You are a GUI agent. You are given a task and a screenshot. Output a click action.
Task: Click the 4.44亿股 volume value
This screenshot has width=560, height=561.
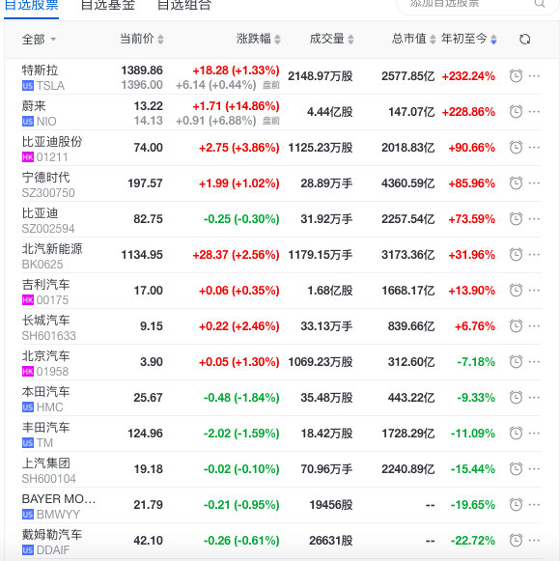pyautogui.click(x=330, y=112)
